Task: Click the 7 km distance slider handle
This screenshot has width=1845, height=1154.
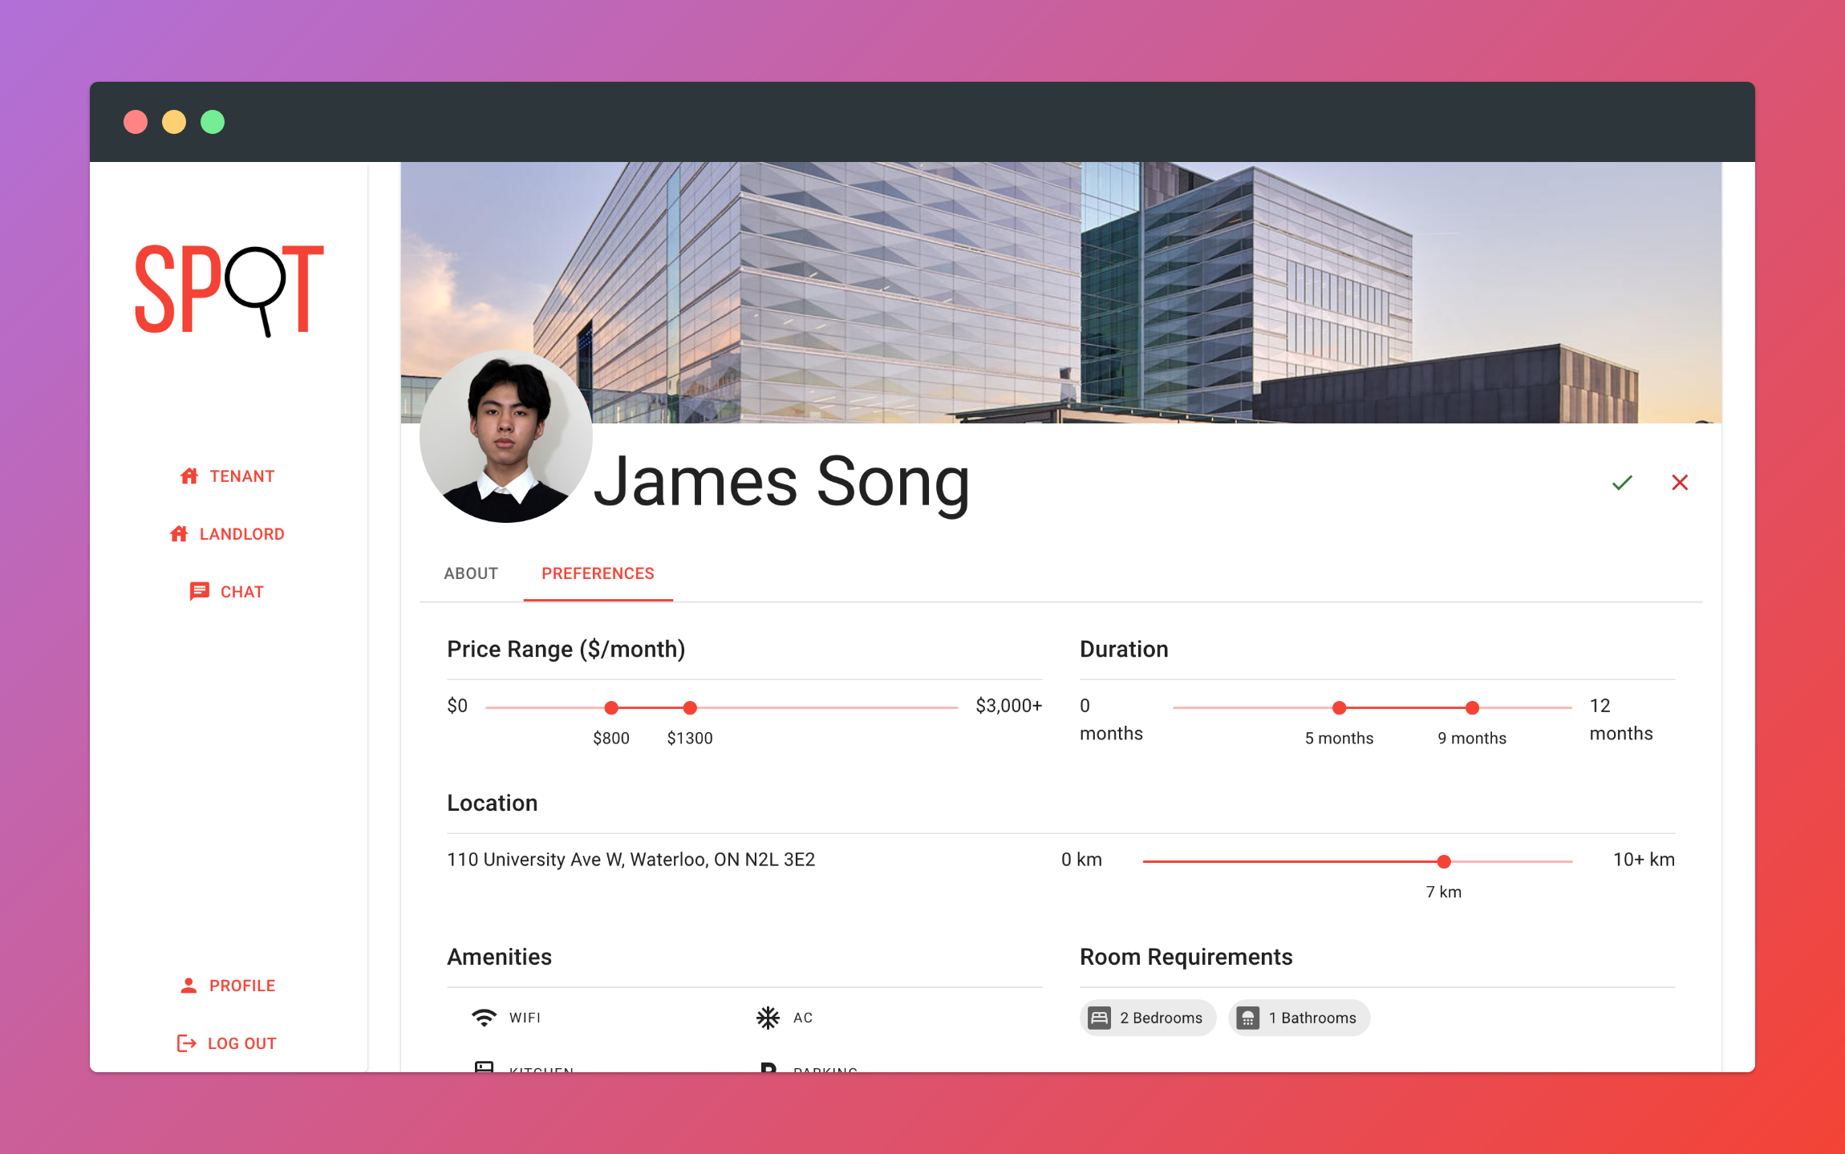Action: pos(1444,861)
